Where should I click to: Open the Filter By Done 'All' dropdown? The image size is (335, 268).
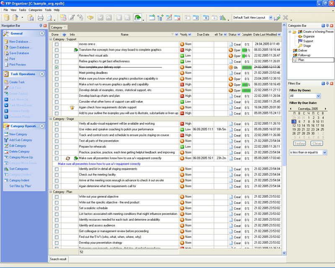point(318,96)
